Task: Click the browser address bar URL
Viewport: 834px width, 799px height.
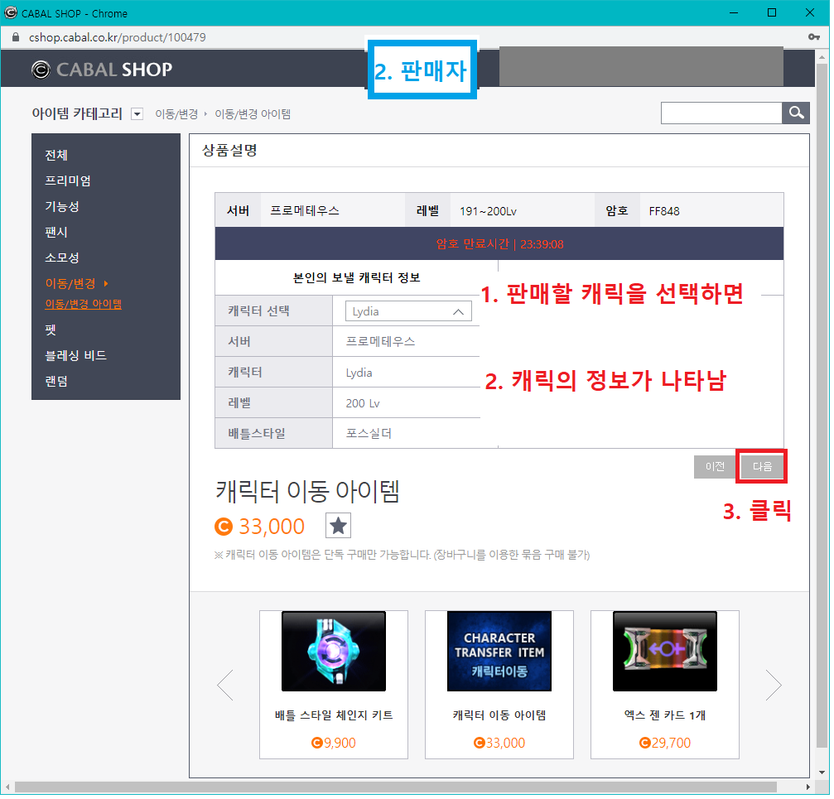Action: coord(118,38)
